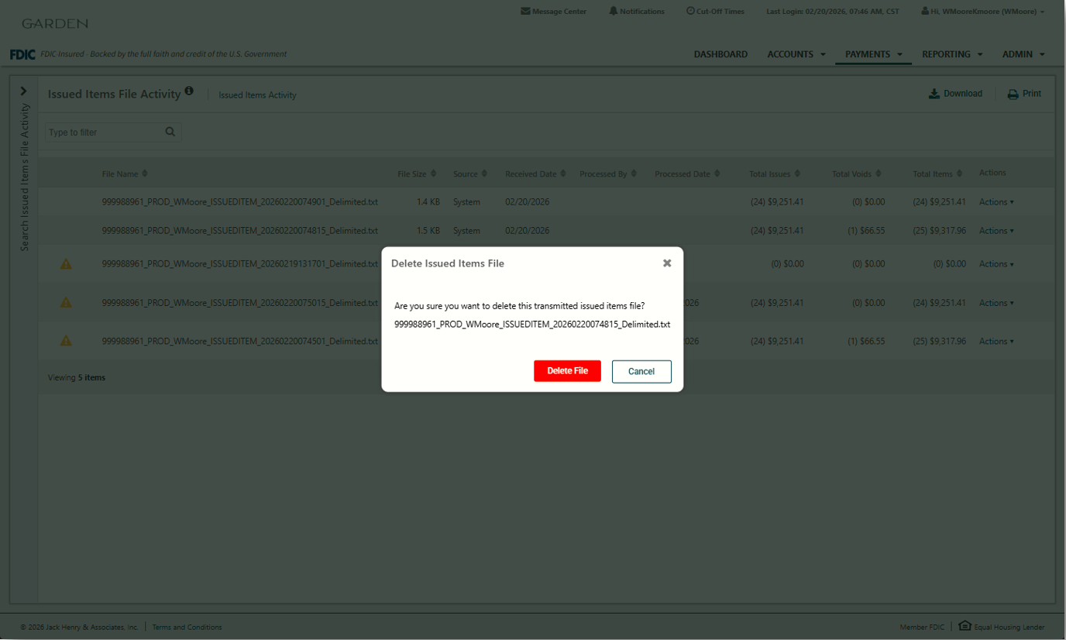
Task: View Cut-Off Times clock icon
Action: pyautogui.click(x=690, y=12)
